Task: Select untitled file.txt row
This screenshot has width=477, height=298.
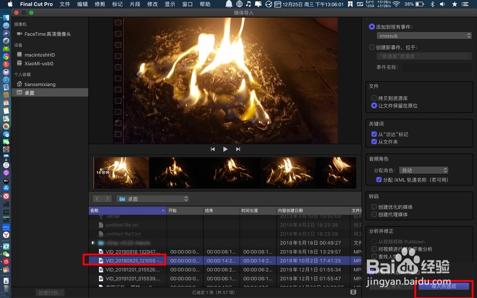Action: (225, 225)
